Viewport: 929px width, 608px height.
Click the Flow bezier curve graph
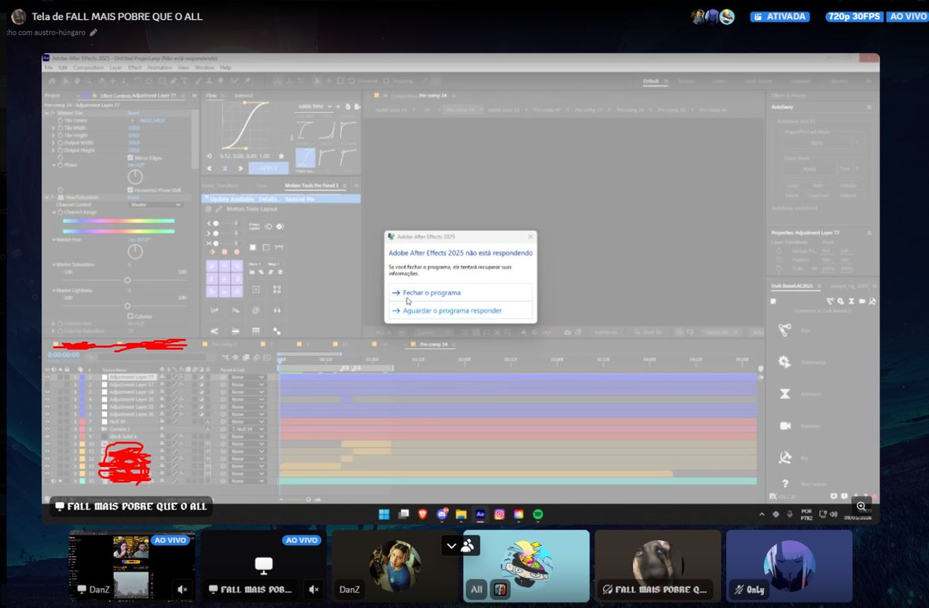245,126
